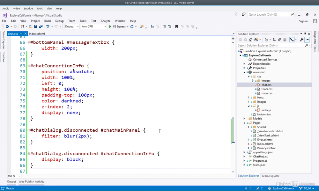Select chat.css in Solution Explorer
Screen dimensions: 319x191
(x=266, y=85)
